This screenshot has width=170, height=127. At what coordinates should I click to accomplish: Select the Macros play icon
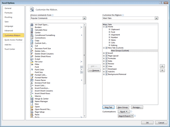coord(32,96)
